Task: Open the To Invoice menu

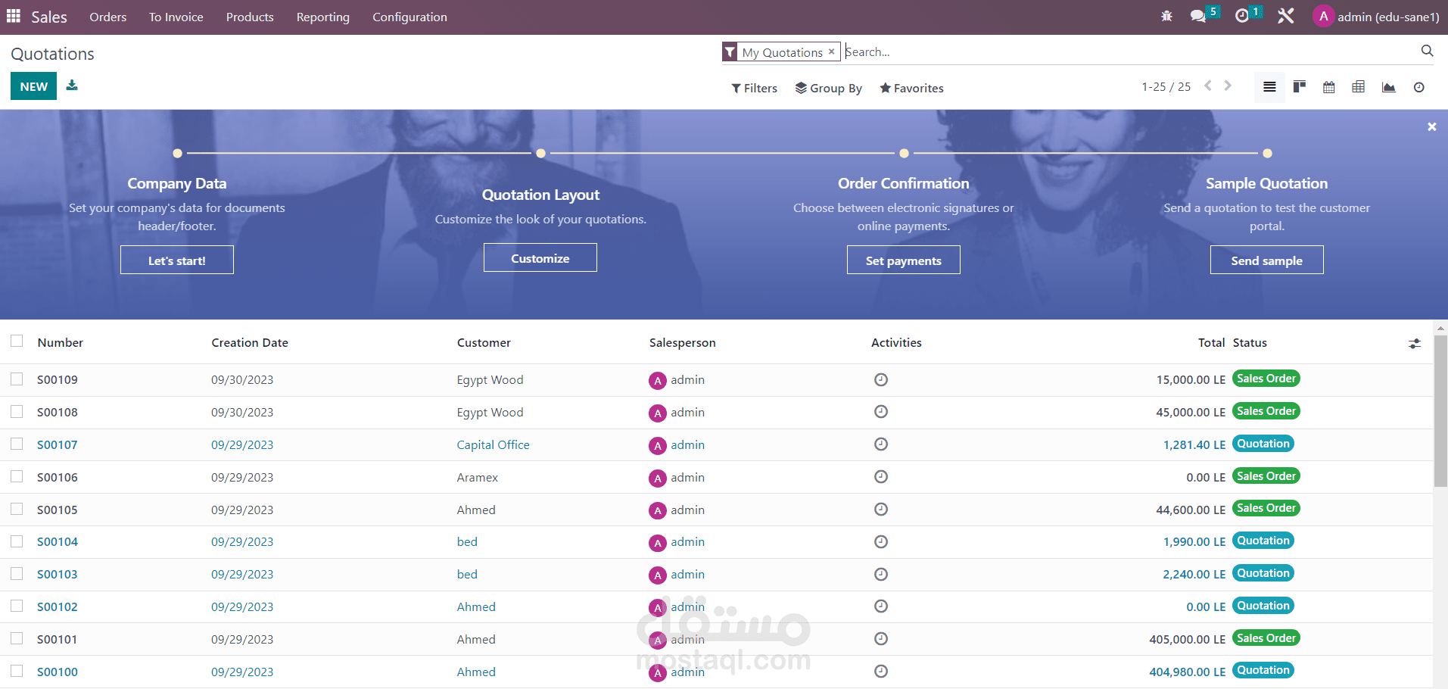Action: pos(176,17)
